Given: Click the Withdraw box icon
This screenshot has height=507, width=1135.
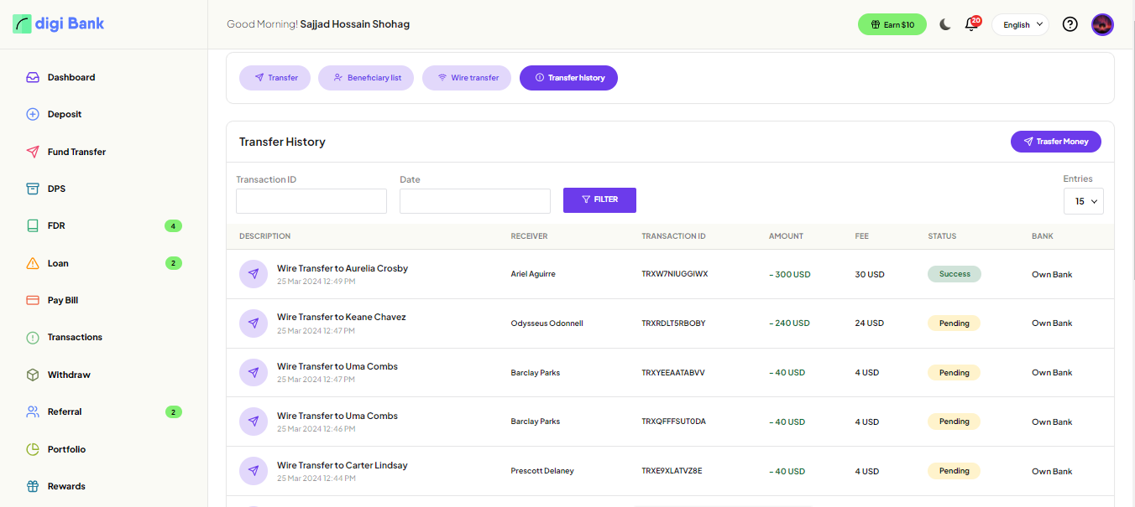Looking at the screenshot, I should [33, 375].
